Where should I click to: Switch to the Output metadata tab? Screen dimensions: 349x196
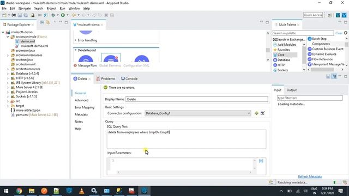pyautogui.click(x=291, y=90)
